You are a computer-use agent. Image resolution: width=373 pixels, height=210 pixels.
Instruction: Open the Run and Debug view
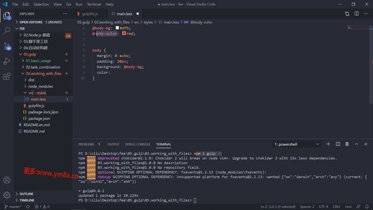7,61
